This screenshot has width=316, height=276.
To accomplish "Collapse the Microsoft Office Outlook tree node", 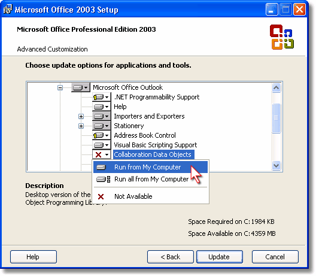I will tap(60, 87).
